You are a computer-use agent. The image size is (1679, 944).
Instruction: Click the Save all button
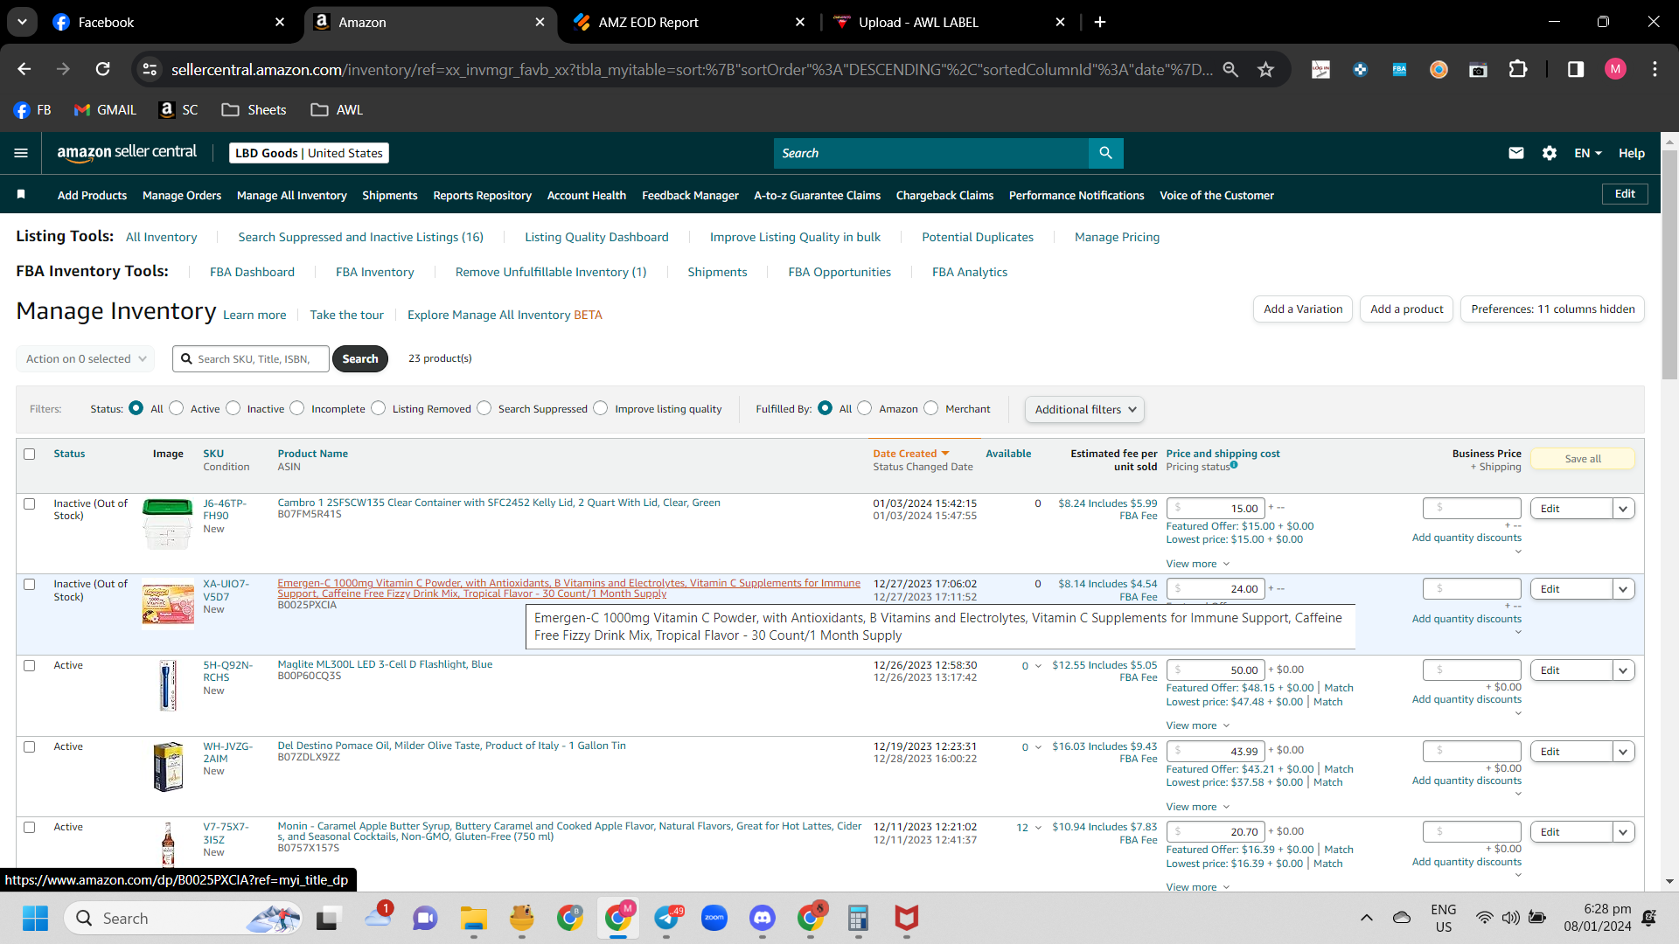pyautogui.click(x=1583, y=459)
